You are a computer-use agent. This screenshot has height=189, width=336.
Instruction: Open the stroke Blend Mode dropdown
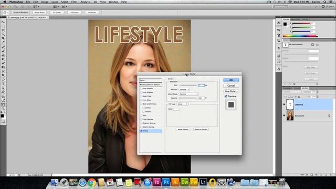[x=188, y=94]
